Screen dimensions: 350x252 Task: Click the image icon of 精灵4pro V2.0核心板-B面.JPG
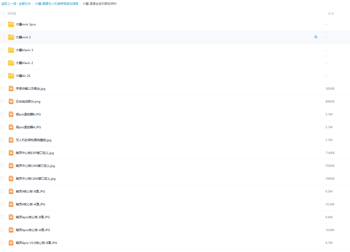[11, 243]
